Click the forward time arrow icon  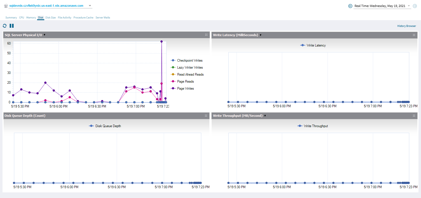tap(415, 6)
